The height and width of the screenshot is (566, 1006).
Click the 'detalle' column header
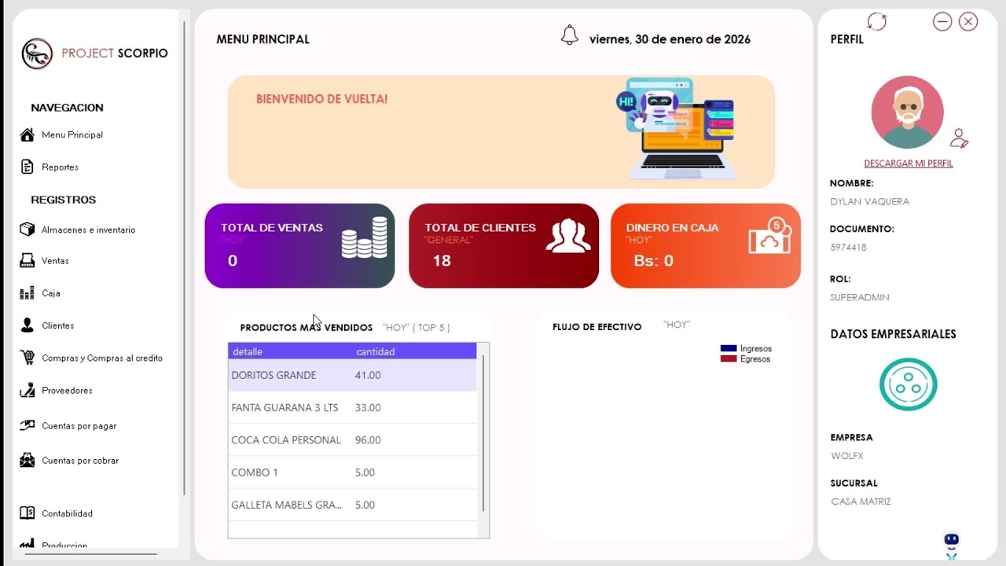[x=291, y=351]
